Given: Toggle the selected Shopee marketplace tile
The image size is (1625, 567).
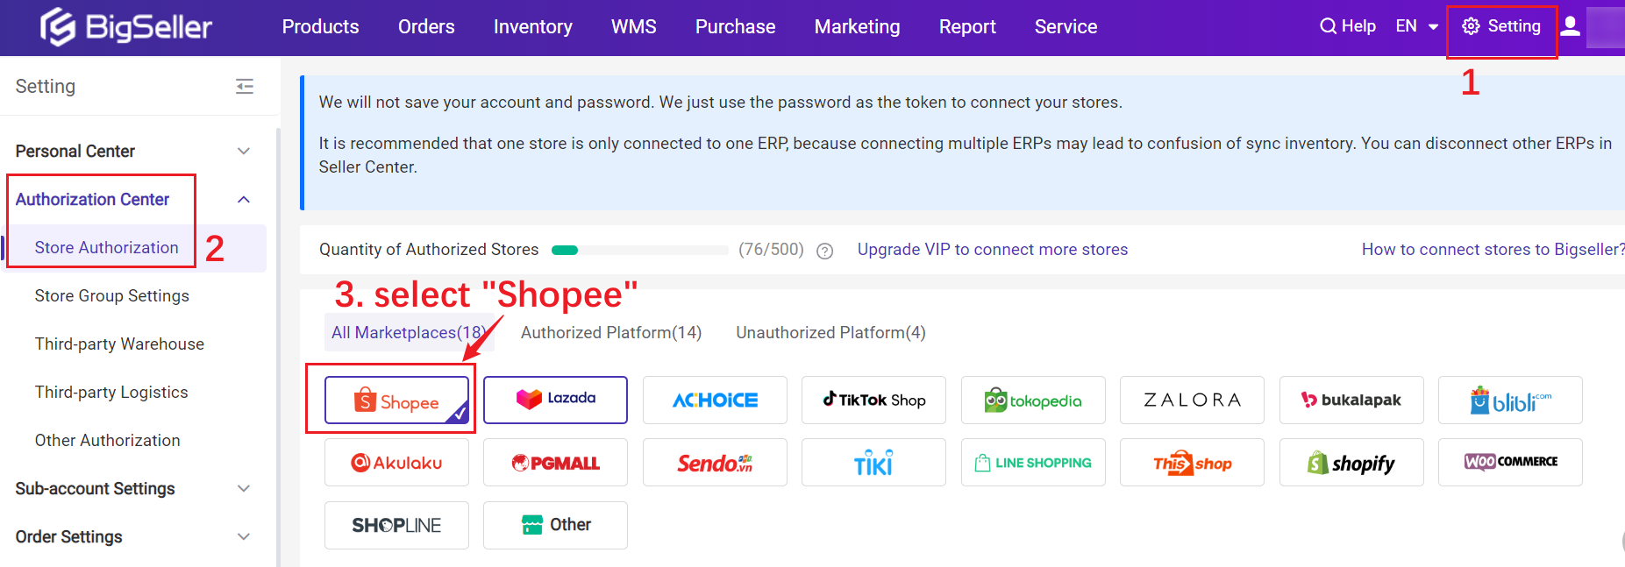Looking at the screenshot, I should pyautogui.click(x=396, y=400).
